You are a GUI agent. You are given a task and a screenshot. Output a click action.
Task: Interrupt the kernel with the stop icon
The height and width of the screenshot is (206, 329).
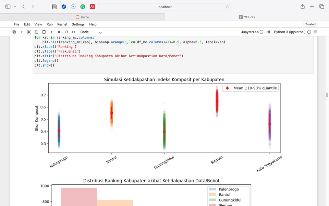[59, 32]
